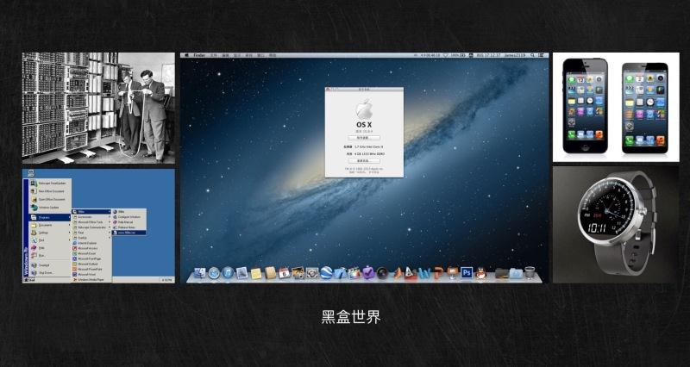Viewport: 690px width, 367px height.
Task: Click the upper button in About OS X window
Action: 364,138
